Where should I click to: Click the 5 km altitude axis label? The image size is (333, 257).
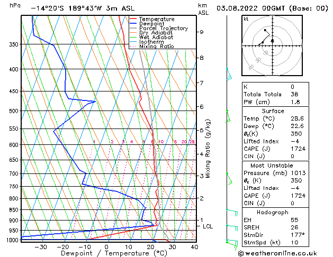202,130
